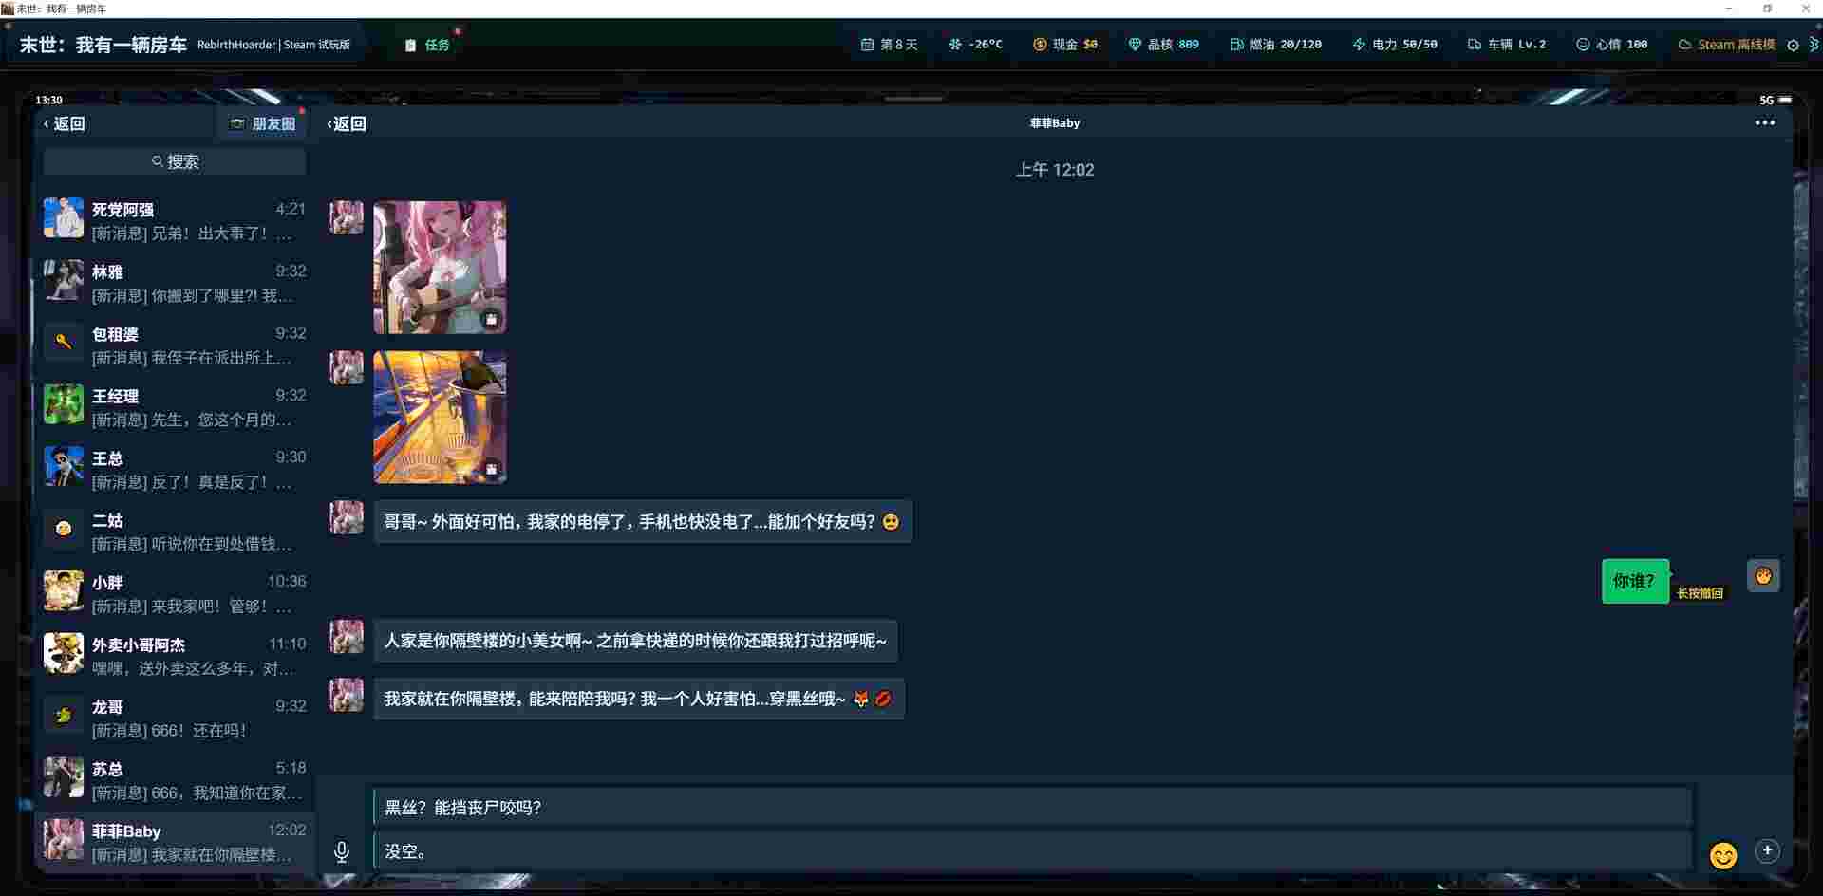Click the 搜索 search field
The image size is (1823, 896).
pos(175,161)
